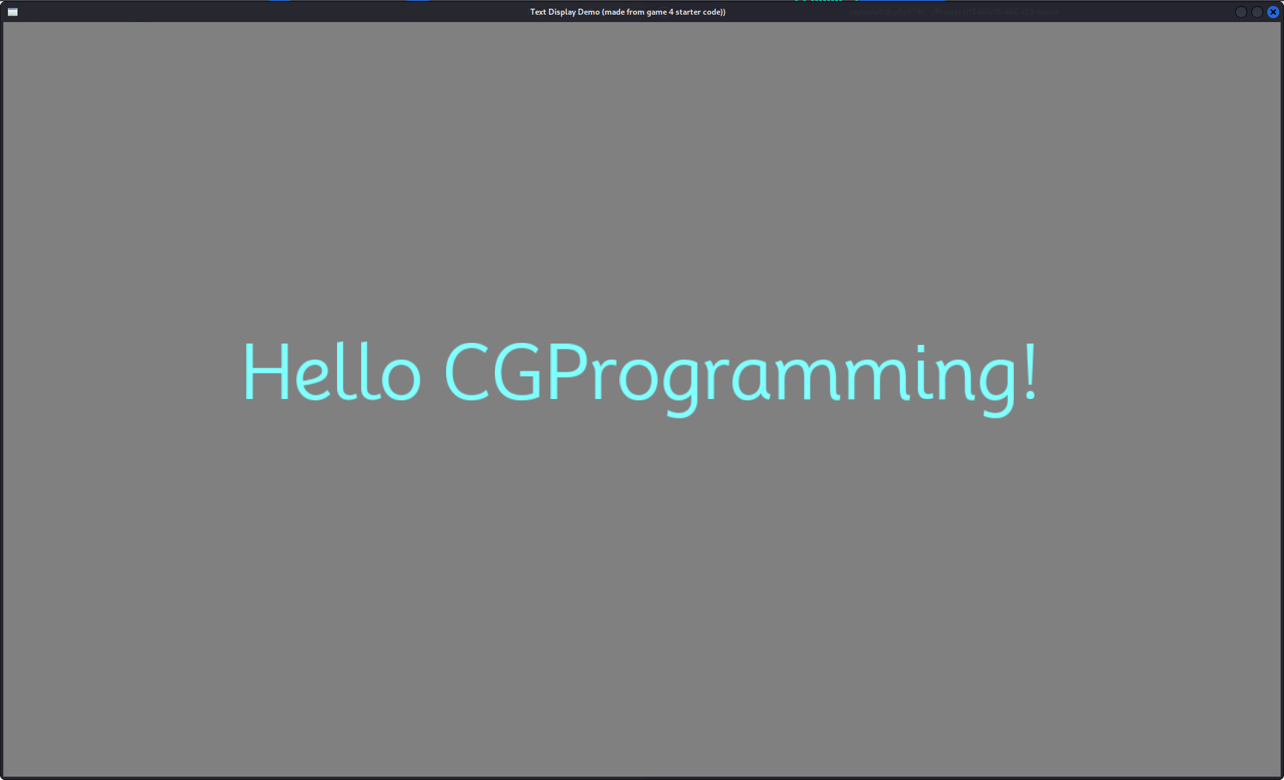The height and width of the screenshot is (780, 1284).
Task: Minimize the Text Display Demo window
Action: 1241,12
